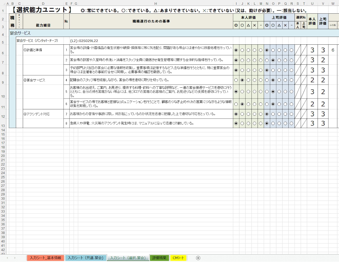The image size is (339, 262).
Task: Choose × in 上司評価 for item 6
Action: tap(285, 104)
